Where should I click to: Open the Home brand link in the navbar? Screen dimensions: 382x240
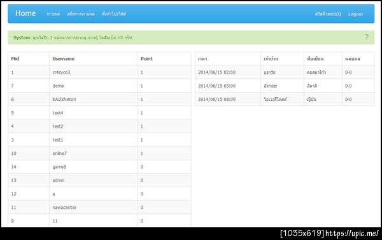pos(25,13)
